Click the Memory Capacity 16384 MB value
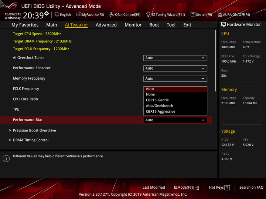This screenshot has height=199, width=266. [x=250, y=103]
